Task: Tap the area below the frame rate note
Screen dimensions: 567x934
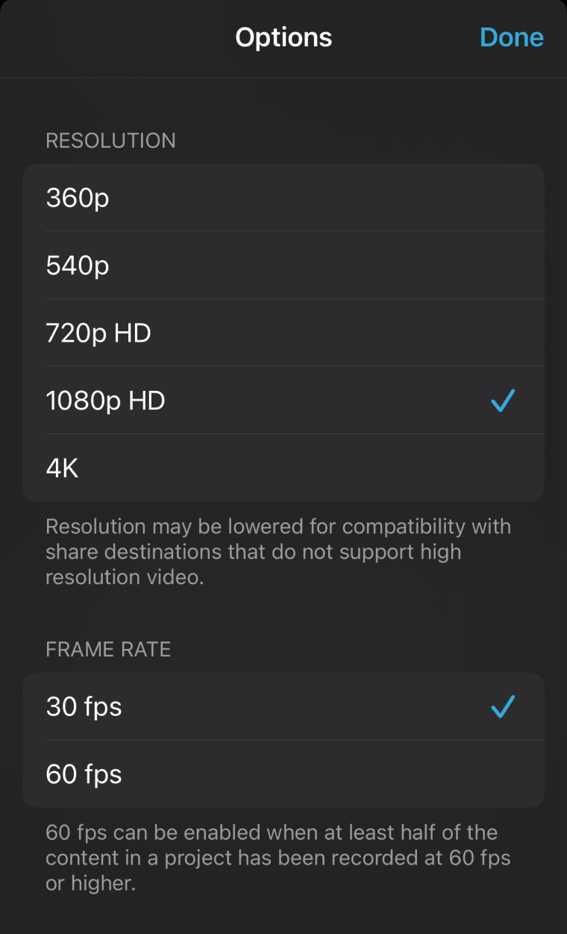Action: click(283, 914)
